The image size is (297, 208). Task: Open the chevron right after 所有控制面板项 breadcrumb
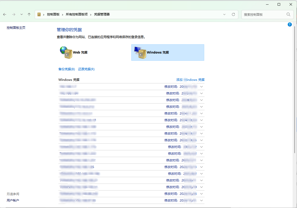tap(91, 14)
